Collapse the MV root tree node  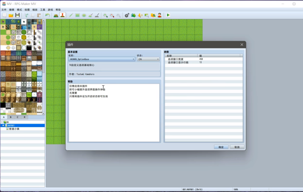pyautogui.click(x=2, y=122)
